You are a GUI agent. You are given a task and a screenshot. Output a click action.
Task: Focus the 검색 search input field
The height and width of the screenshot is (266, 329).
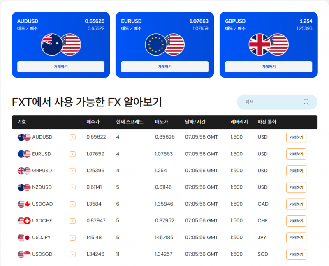[x=277, y=102]
